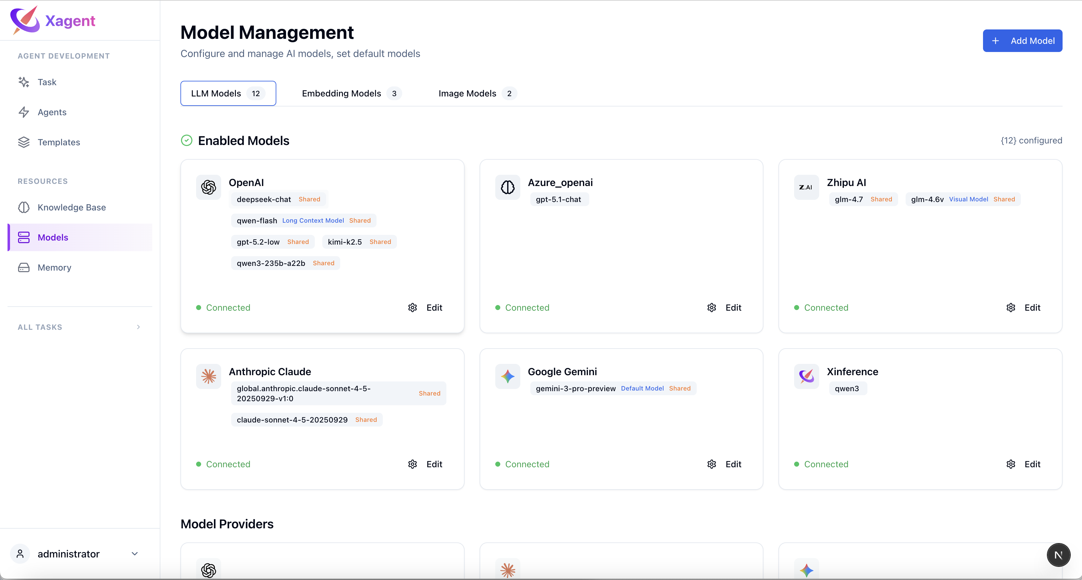This screenshot has width=1082, height=580.
Task: Click the round N badge in the corner
Action: pyautogui.click(x=1058, y=555)
